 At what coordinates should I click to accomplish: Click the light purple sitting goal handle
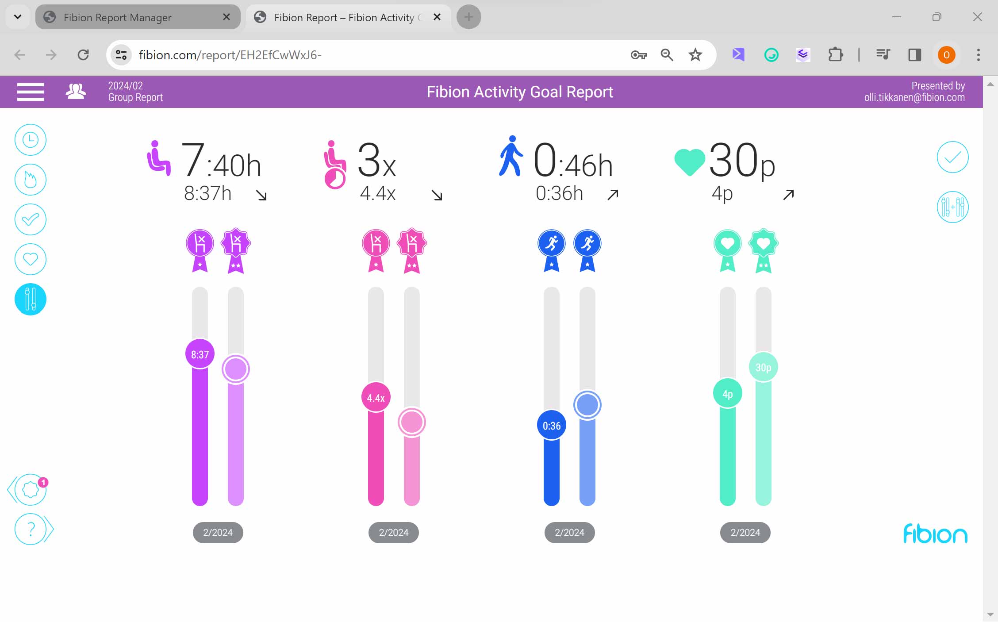(236, 369)
